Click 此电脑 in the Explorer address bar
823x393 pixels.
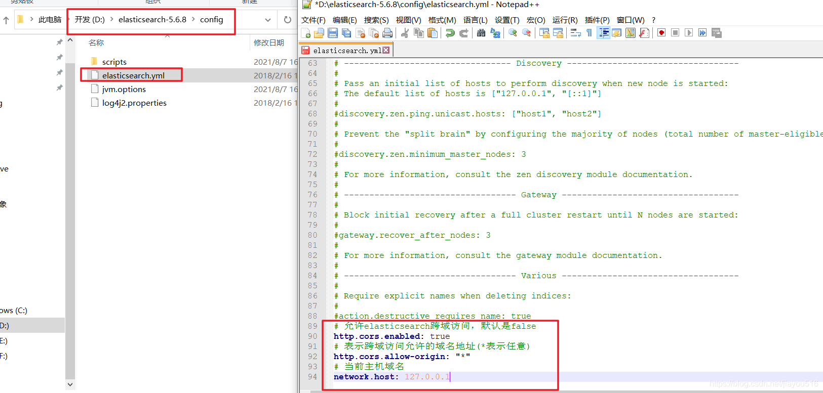50,20
